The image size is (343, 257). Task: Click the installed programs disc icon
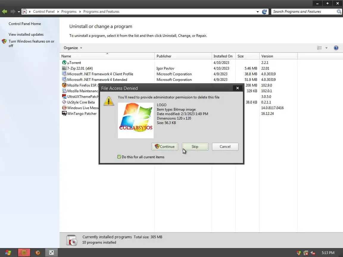click(72, 240)
